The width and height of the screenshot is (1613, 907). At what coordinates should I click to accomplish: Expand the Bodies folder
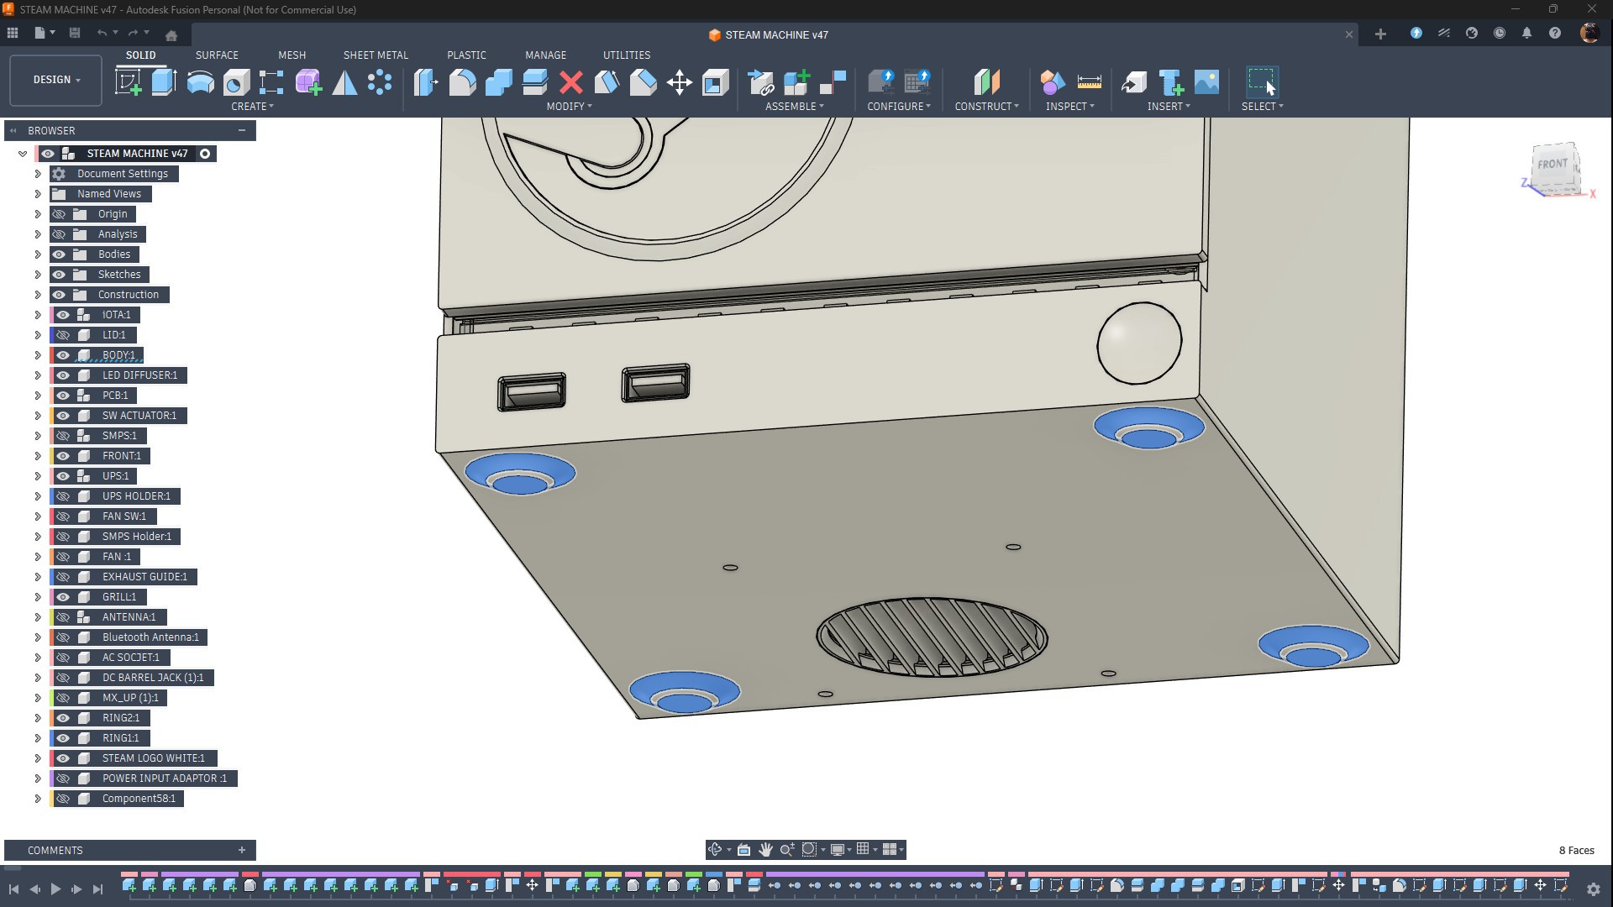click(37, 254)
